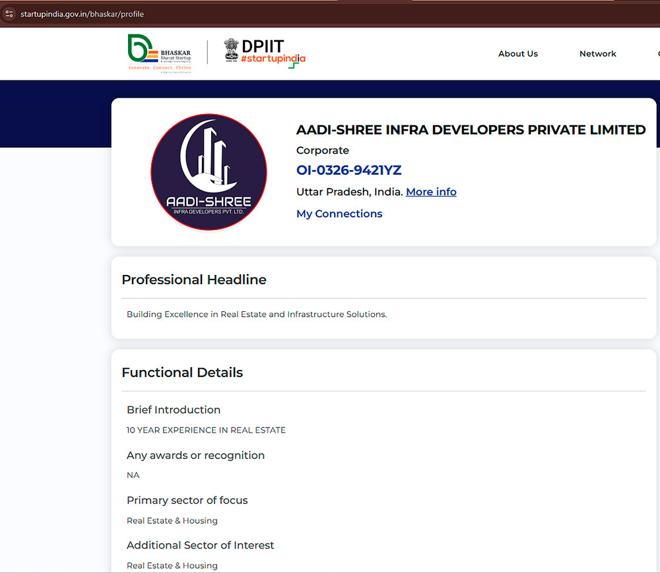Screen dimensions: 660x573
Task: Open the Network menu
Action: pyautogui.click(x=597, y=54)
